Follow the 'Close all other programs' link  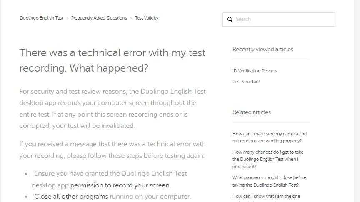click(x=71, y=196)
